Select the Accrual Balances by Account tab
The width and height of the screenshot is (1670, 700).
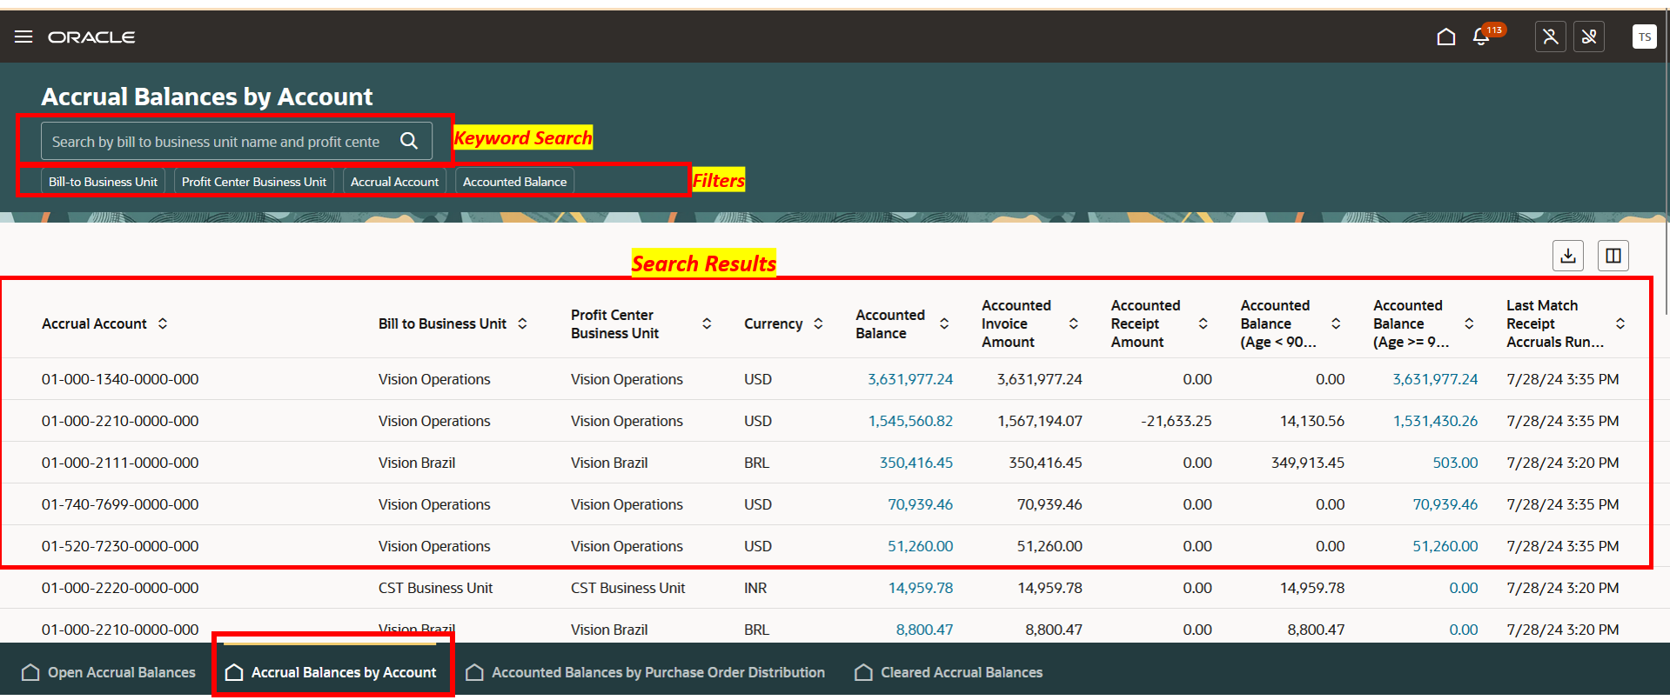331,672
